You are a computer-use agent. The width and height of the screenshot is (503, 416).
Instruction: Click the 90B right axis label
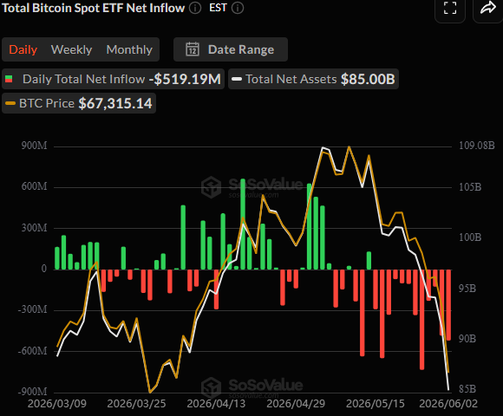tap(467, 339)
